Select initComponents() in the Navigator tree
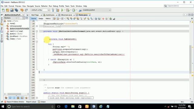The height and width of the screenshot is (109, 194). click(16, 26)
